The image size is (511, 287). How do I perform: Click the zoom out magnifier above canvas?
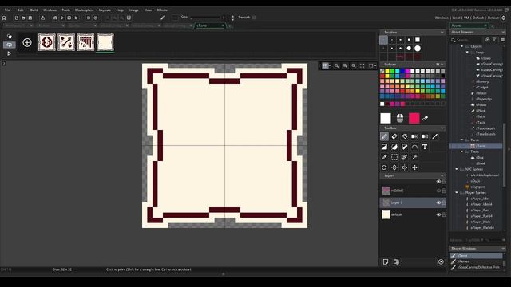[336, 66]
